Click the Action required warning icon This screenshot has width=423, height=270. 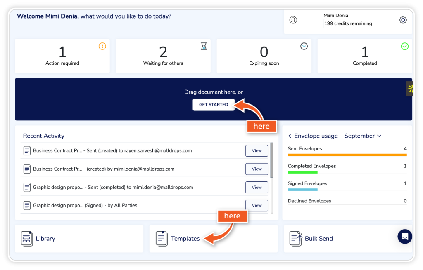(x=102, y=46)
